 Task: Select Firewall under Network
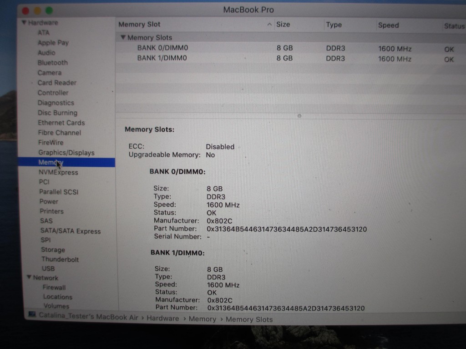point(54,288)
